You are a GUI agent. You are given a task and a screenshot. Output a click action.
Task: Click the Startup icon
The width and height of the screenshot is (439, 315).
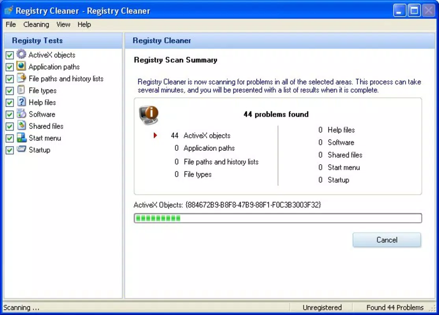(21, 149)
